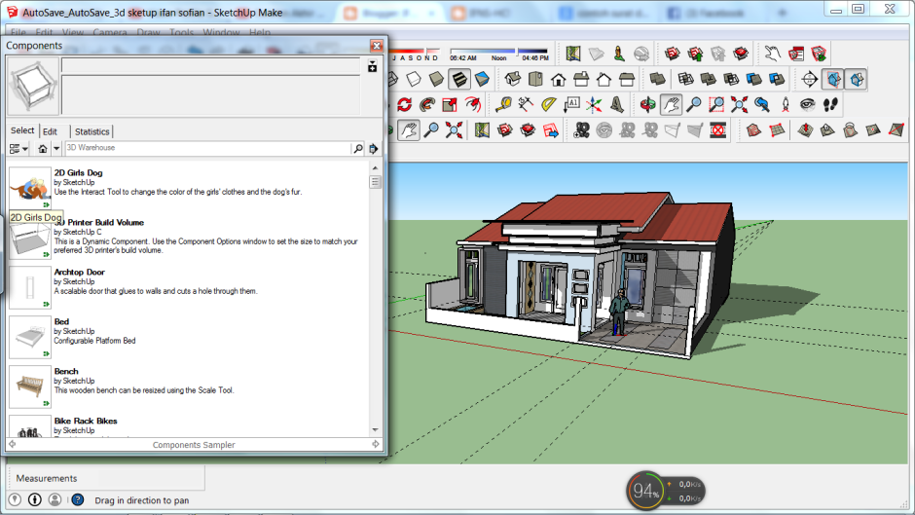
Task: Toggle Terrain icon in location toolbar
Action: pyautogui.click(x=596, y=54)
